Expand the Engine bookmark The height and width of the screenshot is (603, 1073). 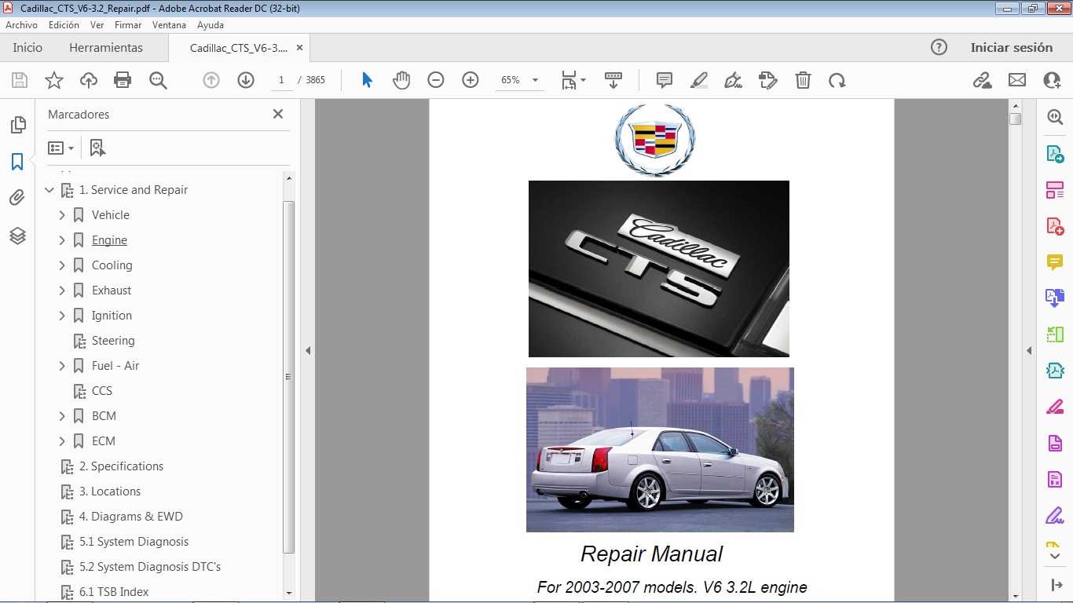[62, 240]
